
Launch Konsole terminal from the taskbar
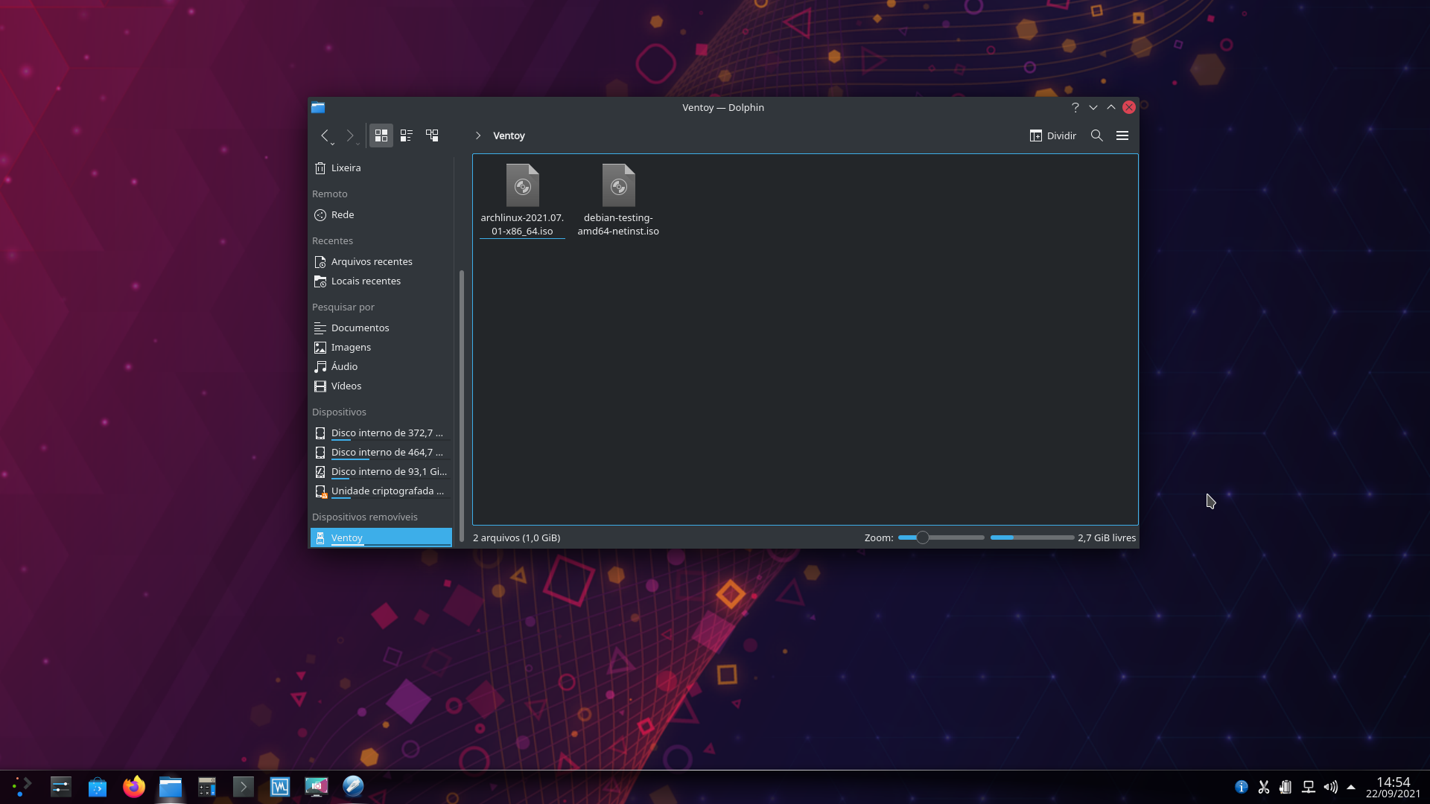click(x=243, y=785)
